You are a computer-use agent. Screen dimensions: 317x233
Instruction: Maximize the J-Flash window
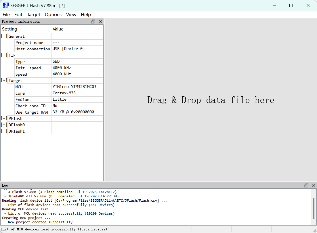(x=291, y=5)
